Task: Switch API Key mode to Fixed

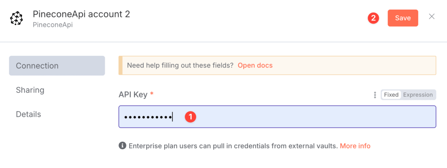Action: pos(391,95)
